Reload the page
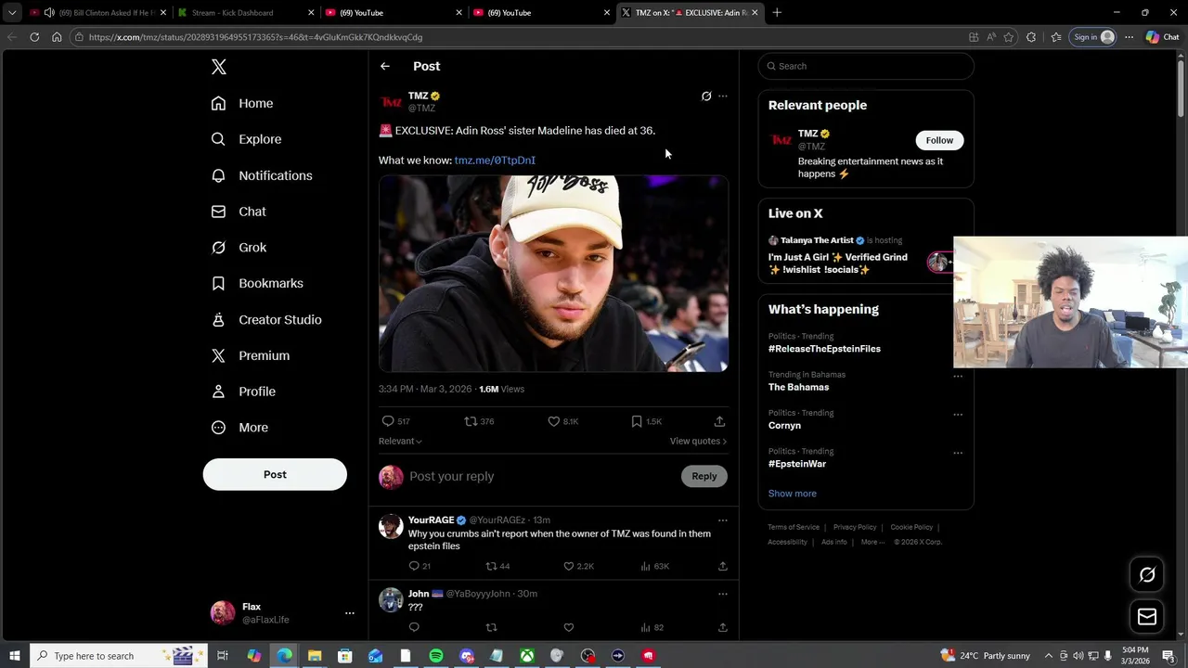Screen dimensions: 1188x668 34,37
